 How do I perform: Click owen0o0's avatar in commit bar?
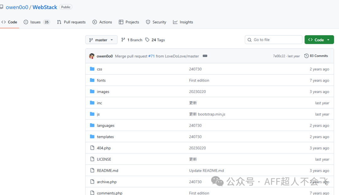pyautogui.click(x=92, y=56)
